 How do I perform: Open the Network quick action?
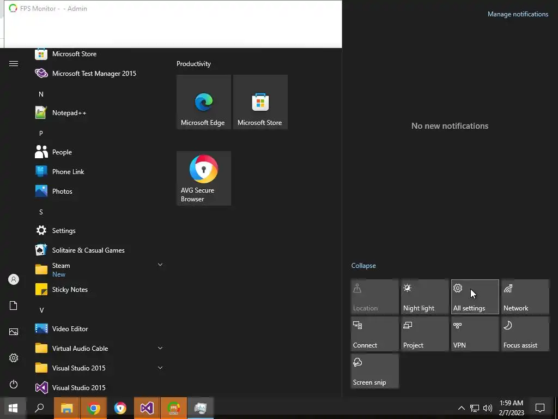[x=525, y=297]
